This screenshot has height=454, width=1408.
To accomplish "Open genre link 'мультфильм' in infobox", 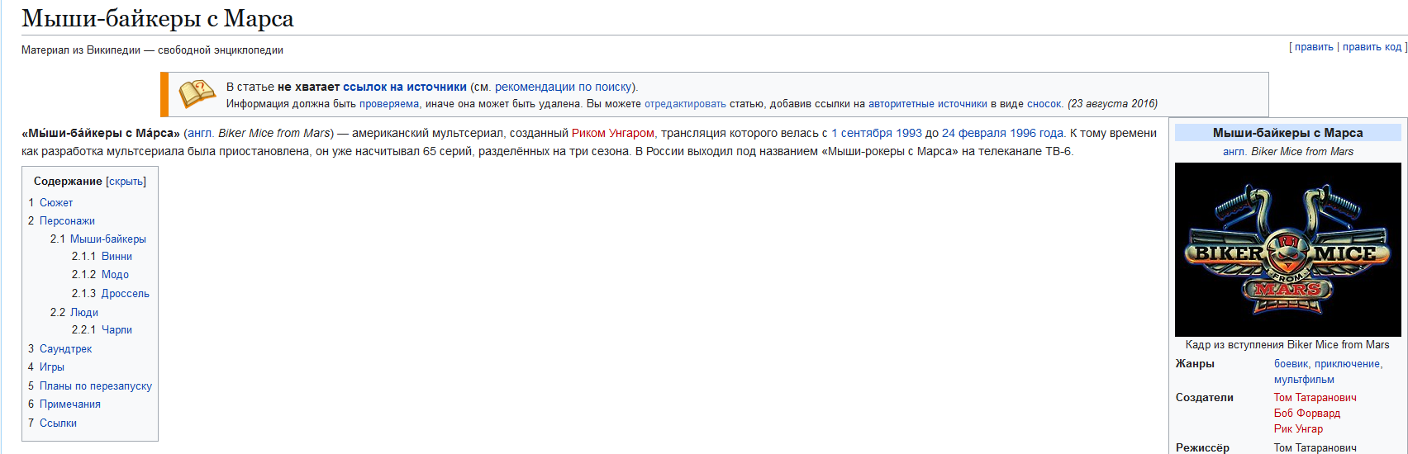I will pos(1304,380).
